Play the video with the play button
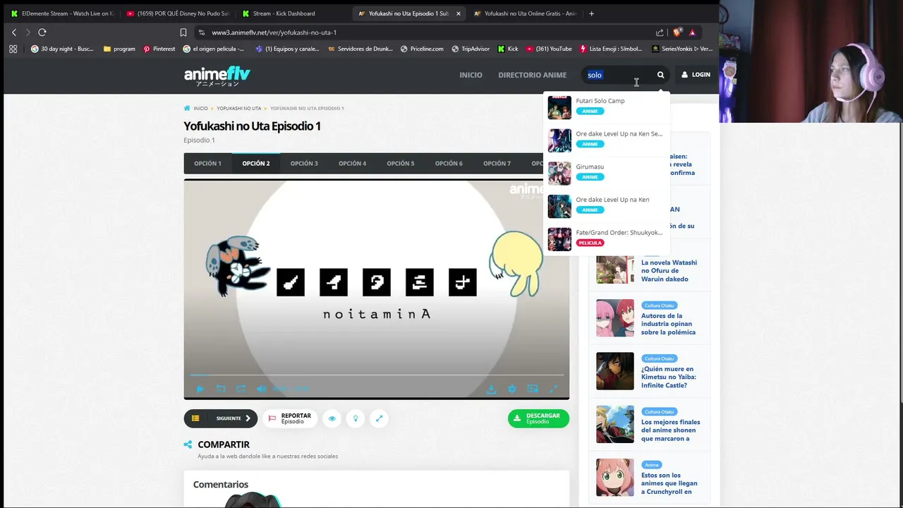 point(200,389)
